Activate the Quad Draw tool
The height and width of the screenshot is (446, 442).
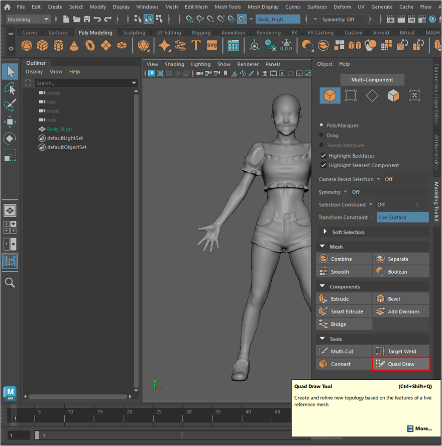pyautogui.click(x=401, y=364)
